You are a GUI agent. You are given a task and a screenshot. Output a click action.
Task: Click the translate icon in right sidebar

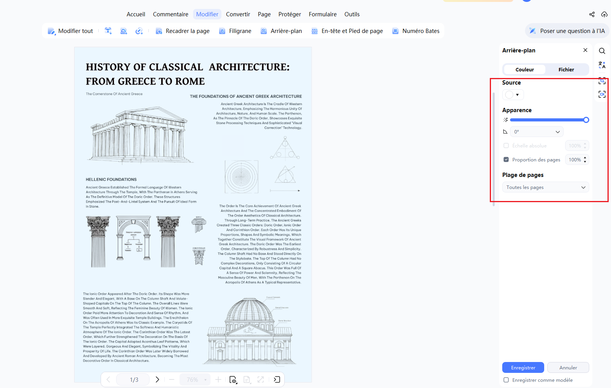[x=602, y=65]
